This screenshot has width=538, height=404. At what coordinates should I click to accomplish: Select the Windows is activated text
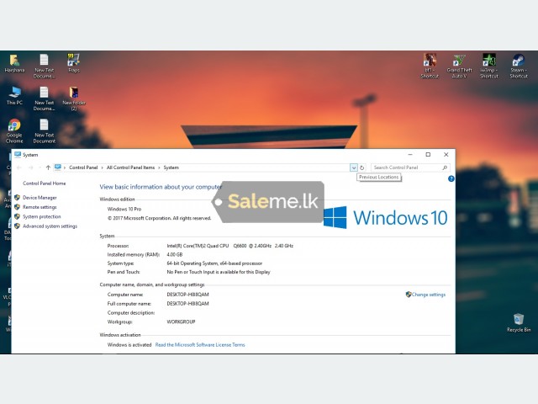tap(129, 345)
